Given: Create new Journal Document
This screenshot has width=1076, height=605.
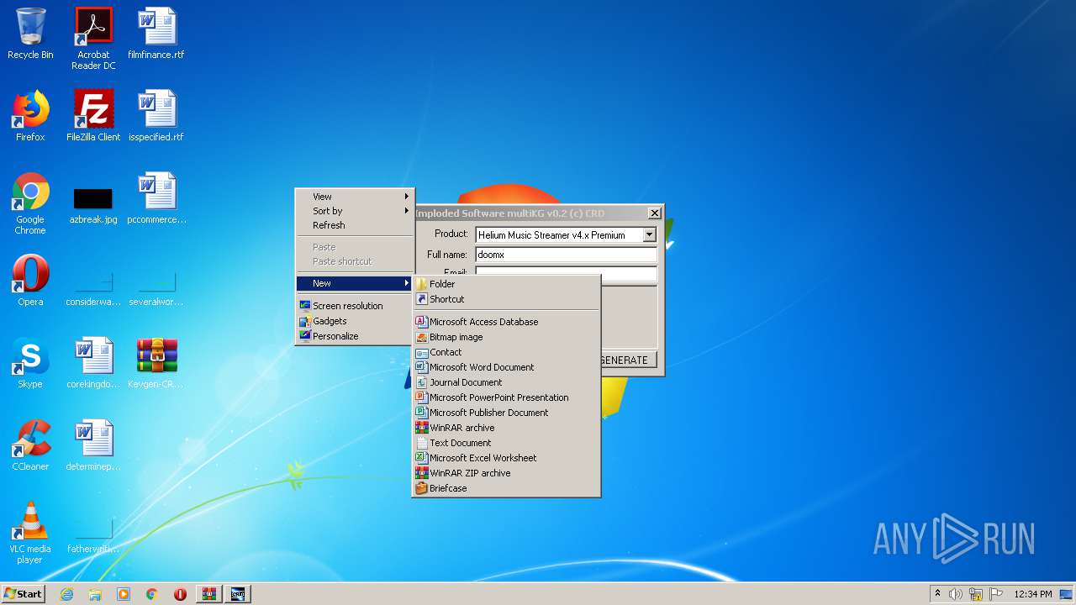Looking at the screenshot, I should pyautogui.click(x=506, y=382).
